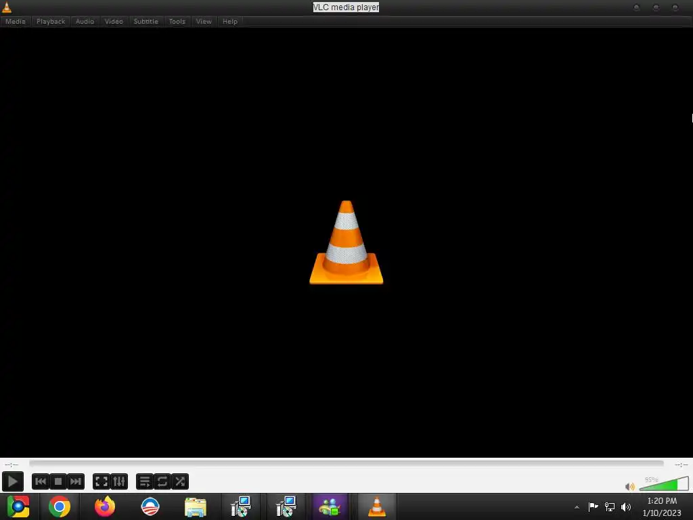Viewport: 693px width, 520px height.
Task: Open Firefox from the taskbar
Action: click(x=105, y=506)
